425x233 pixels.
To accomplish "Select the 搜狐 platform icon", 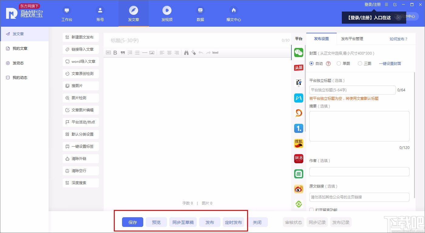I will [298, 143].
